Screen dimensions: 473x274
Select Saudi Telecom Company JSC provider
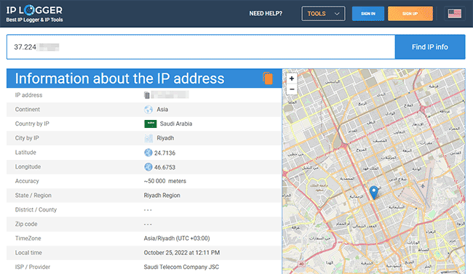click(181, 267)
